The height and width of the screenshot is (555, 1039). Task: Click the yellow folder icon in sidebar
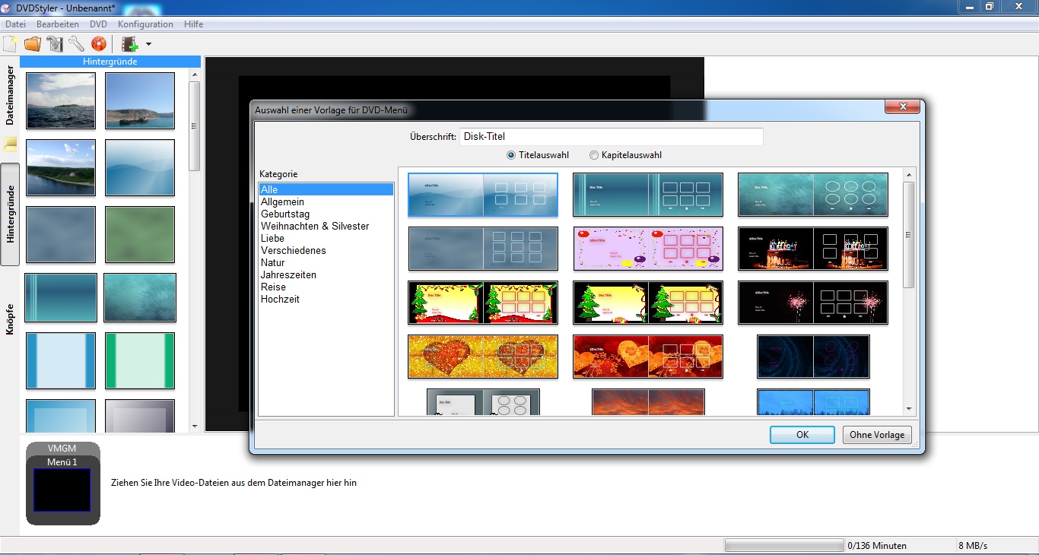click(10, 144)
